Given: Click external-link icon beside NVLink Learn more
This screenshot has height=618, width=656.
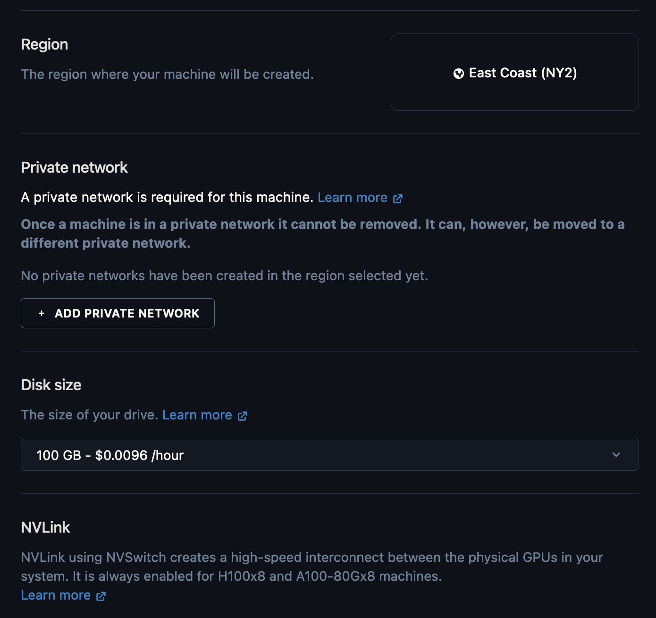Looking at the screenshot, I should (x=101, y=596).
